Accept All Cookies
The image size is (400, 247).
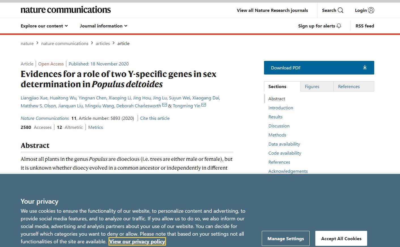[x=341, y=239]
